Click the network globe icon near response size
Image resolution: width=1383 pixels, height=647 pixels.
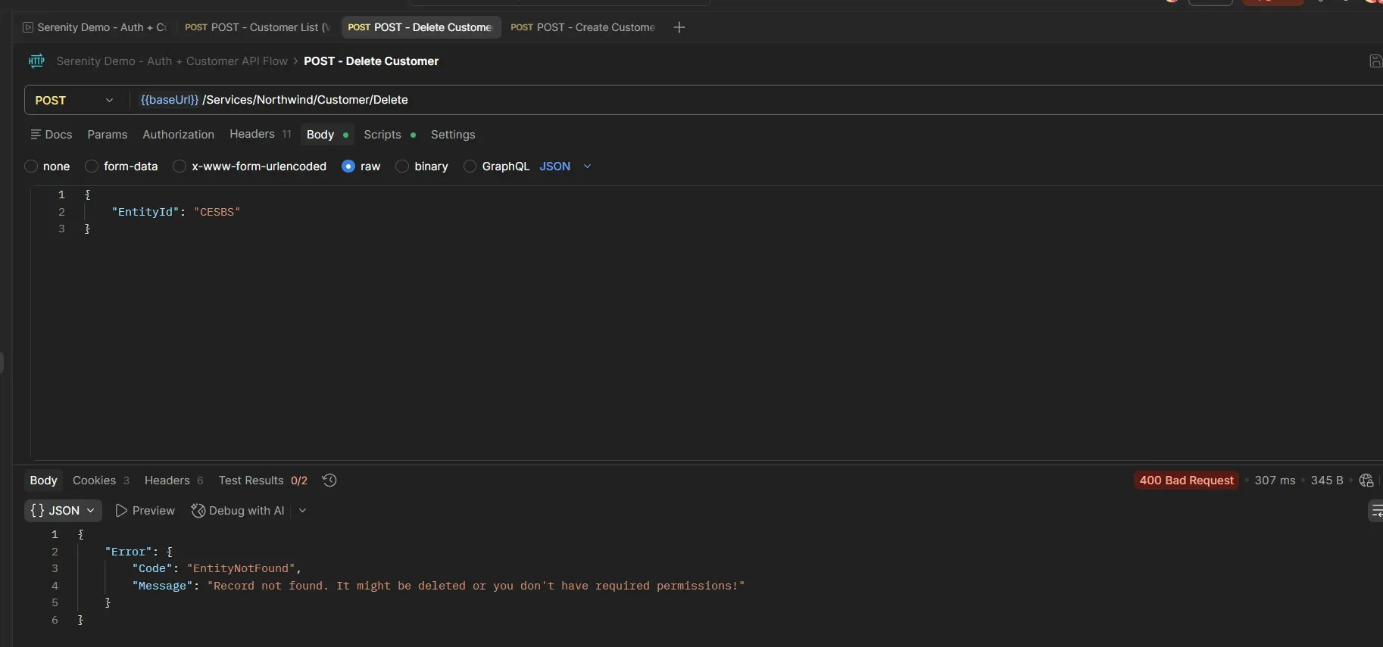point(1366,481)
